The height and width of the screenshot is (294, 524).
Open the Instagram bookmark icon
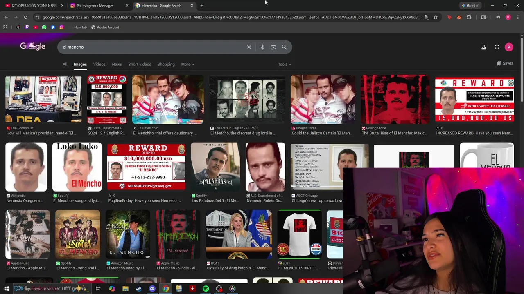[x=61, y=27]
